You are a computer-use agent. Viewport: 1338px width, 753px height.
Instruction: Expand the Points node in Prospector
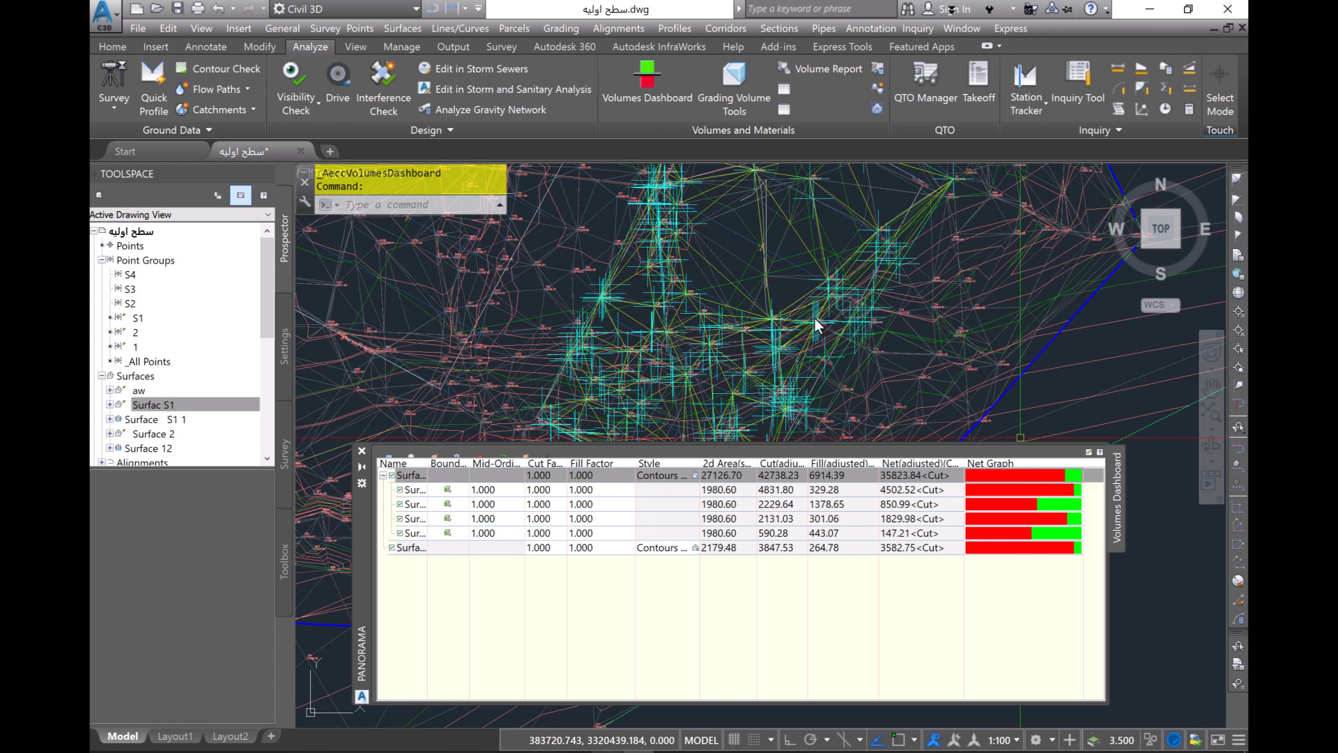pyautogui.click(x=102, y=245)
